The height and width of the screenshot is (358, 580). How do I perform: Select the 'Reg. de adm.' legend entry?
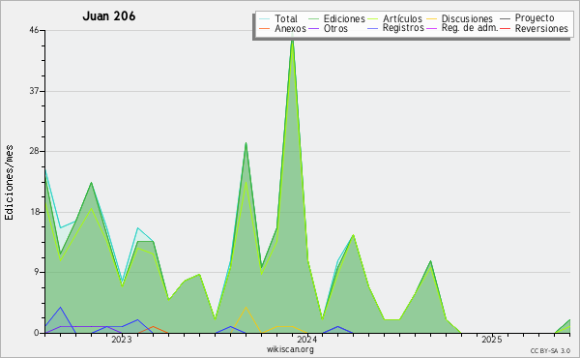coord(470,28)
